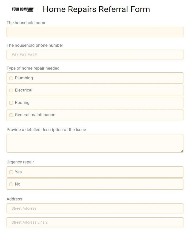Click the household name label text

click(x=26, y=23)
